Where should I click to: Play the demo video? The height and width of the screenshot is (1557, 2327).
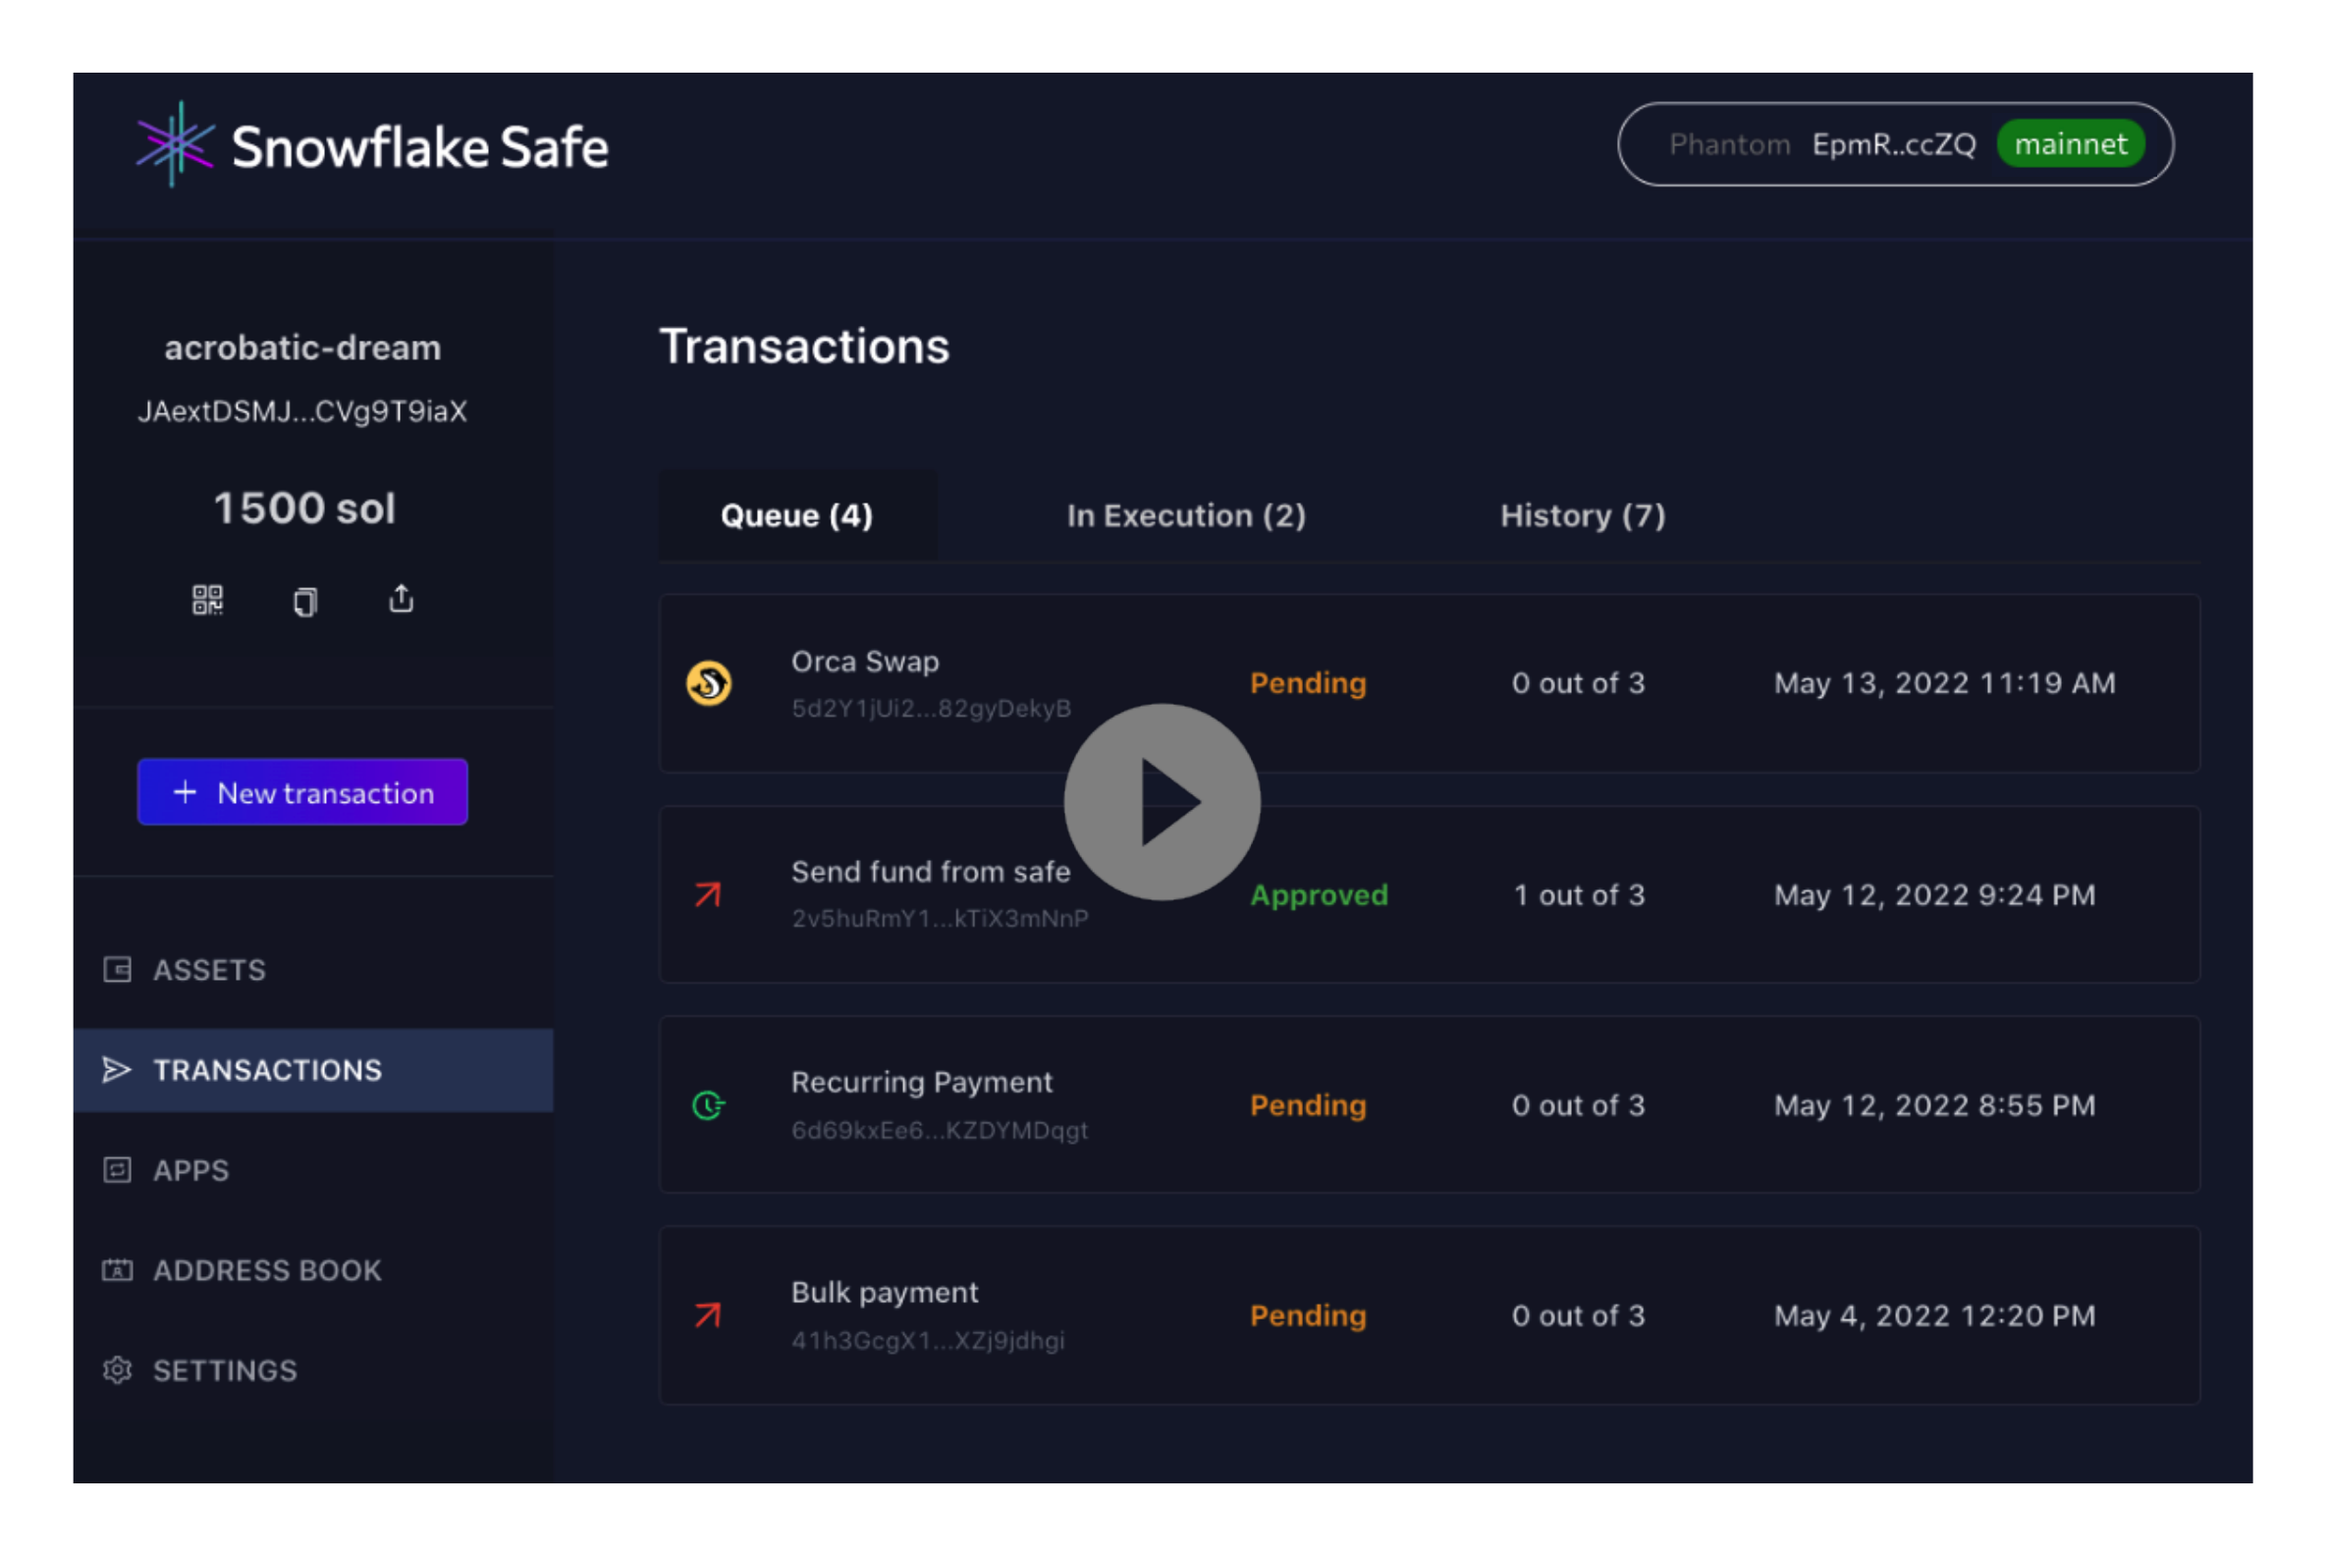click(1160, 802)
